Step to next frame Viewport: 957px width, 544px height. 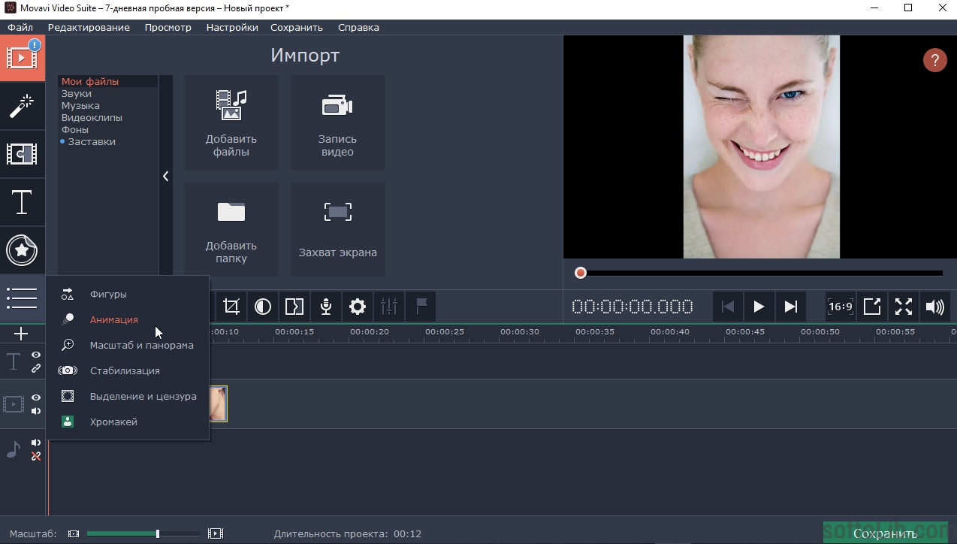[x=790, y=307]
